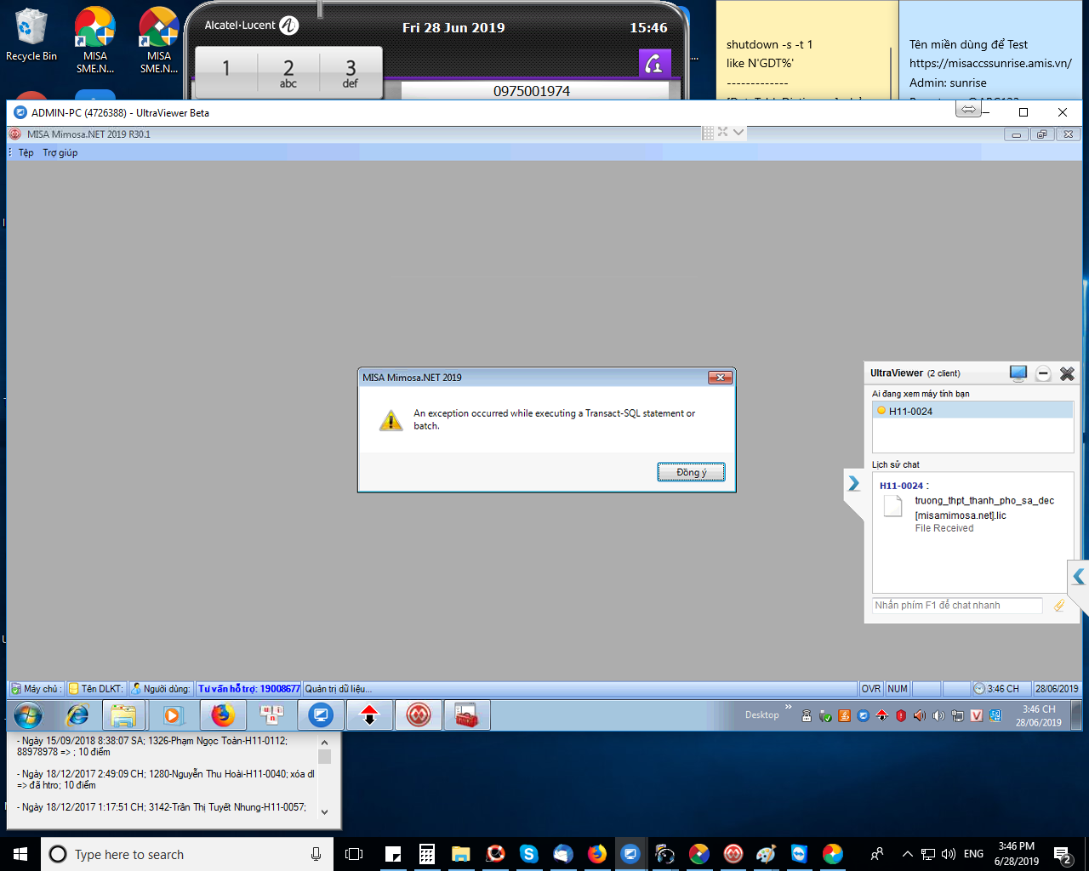Open the Trợ giúp menu

tap(60, 152)
